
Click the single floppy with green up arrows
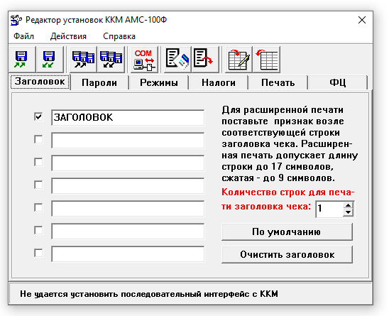click(x=22, y=60)
